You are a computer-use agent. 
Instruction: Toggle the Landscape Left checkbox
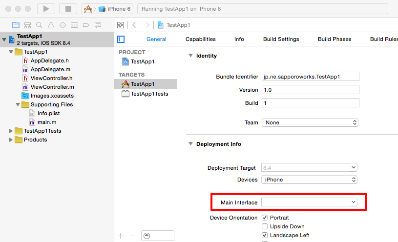(265, 235)
